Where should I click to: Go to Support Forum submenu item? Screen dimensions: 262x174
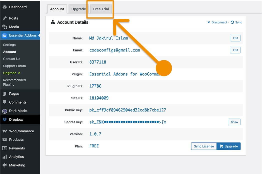[x=14, y=66]
